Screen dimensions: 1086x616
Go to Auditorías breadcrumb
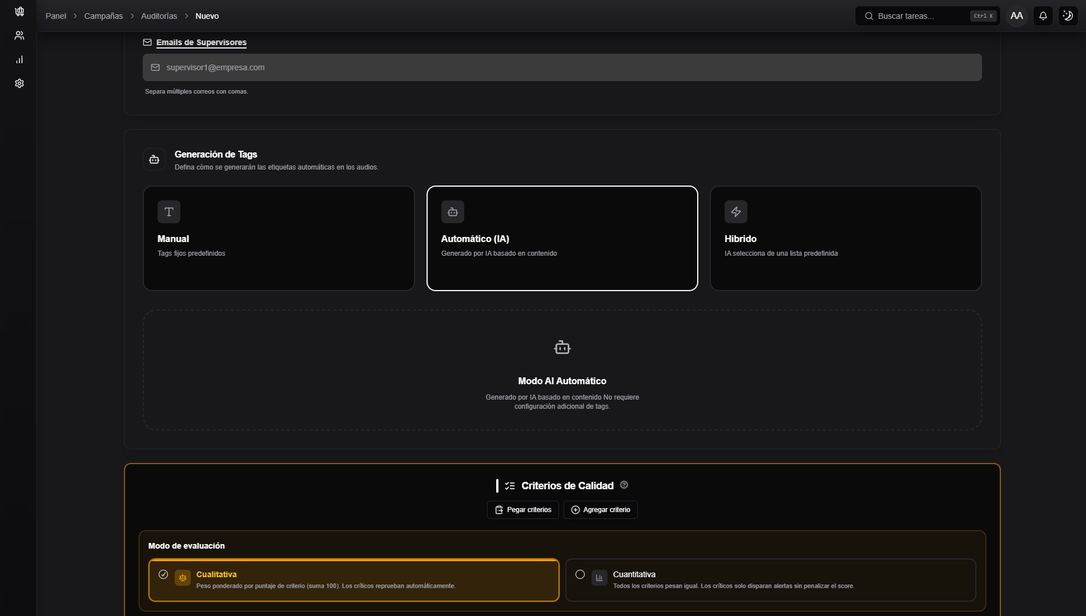pos(159,16)
